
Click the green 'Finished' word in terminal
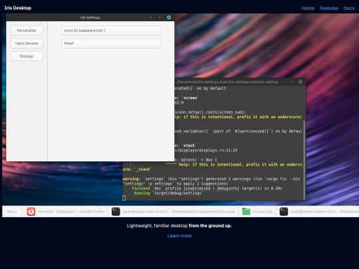coord(140,188)
